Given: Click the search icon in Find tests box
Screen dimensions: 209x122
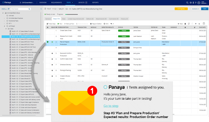Looking at the screenshot, I should (x=29, y=9).
